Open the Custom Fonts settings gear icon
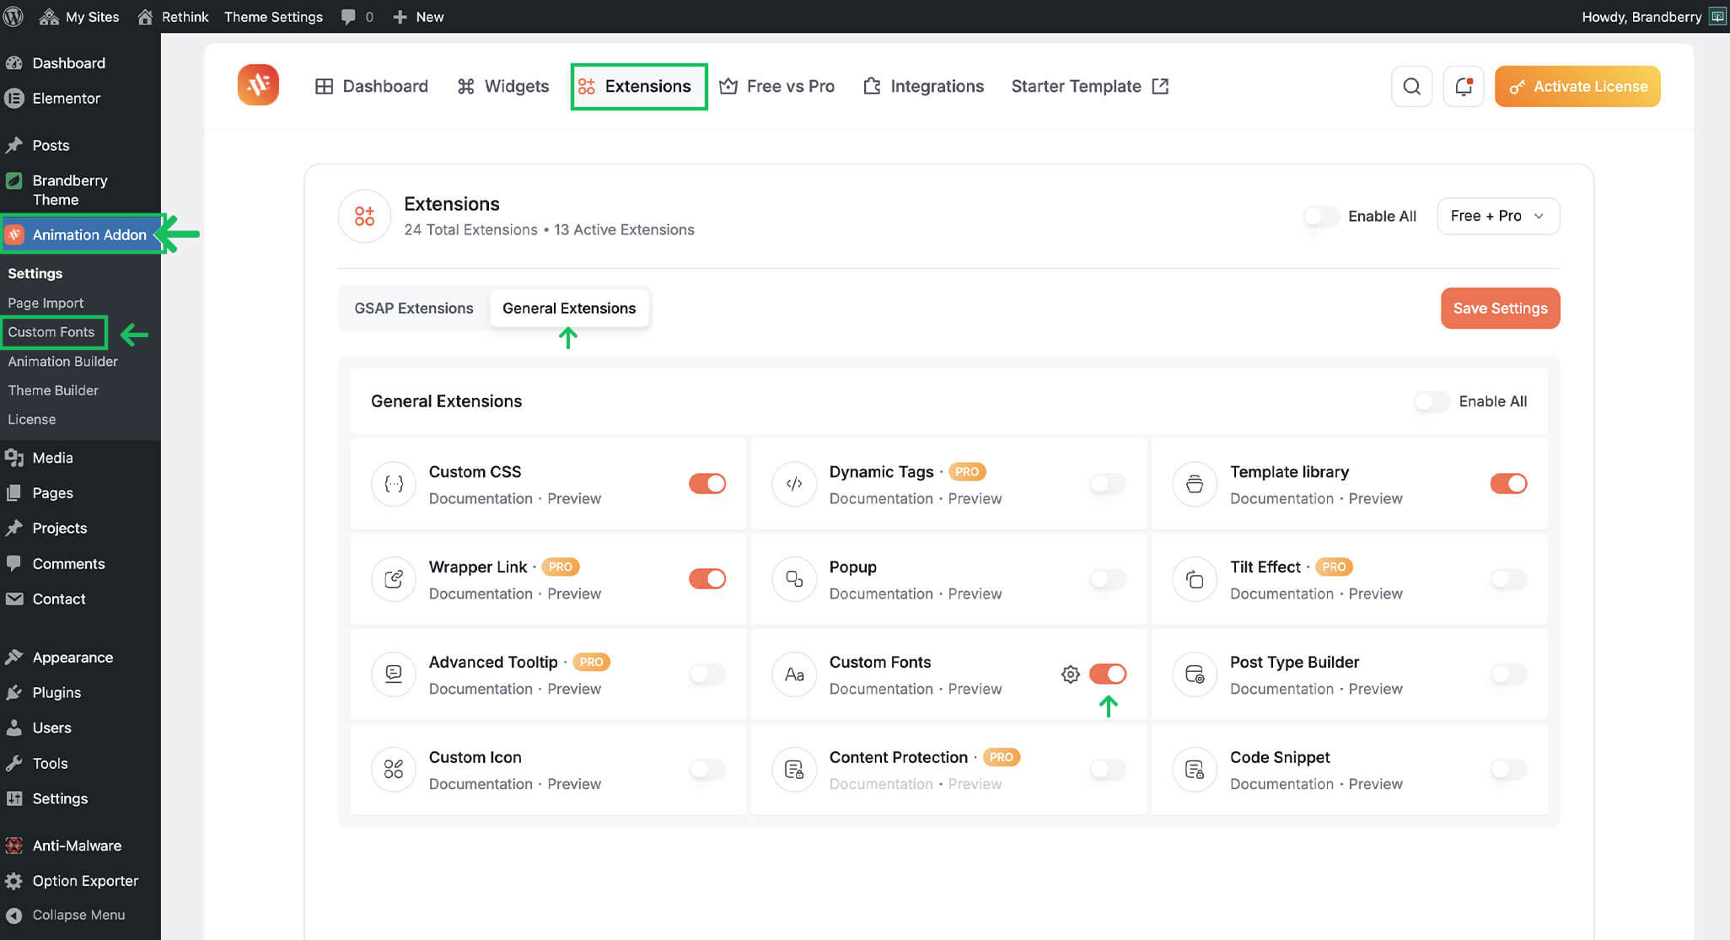 [1070, 674]
